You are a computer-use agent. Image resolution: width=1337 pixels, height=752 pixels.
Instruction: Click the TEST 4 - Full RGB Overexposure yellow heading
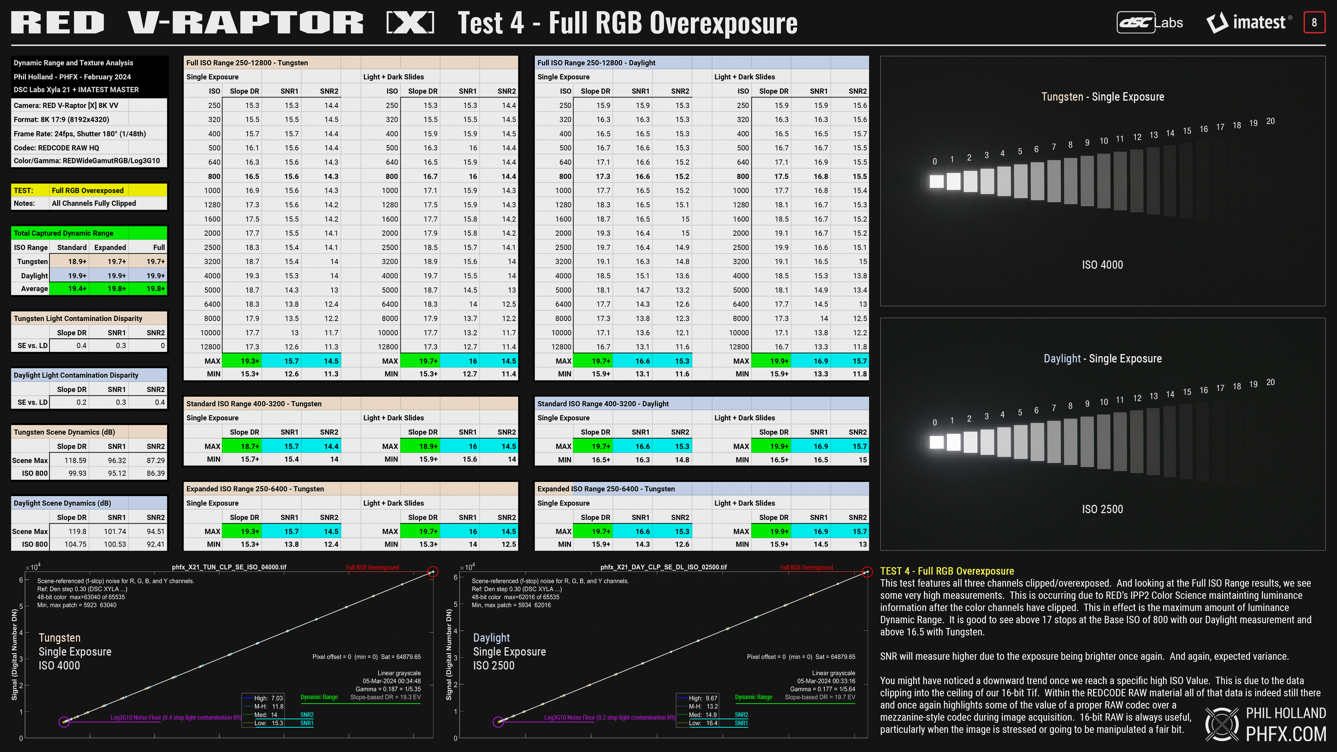click(x=947, y=571)
